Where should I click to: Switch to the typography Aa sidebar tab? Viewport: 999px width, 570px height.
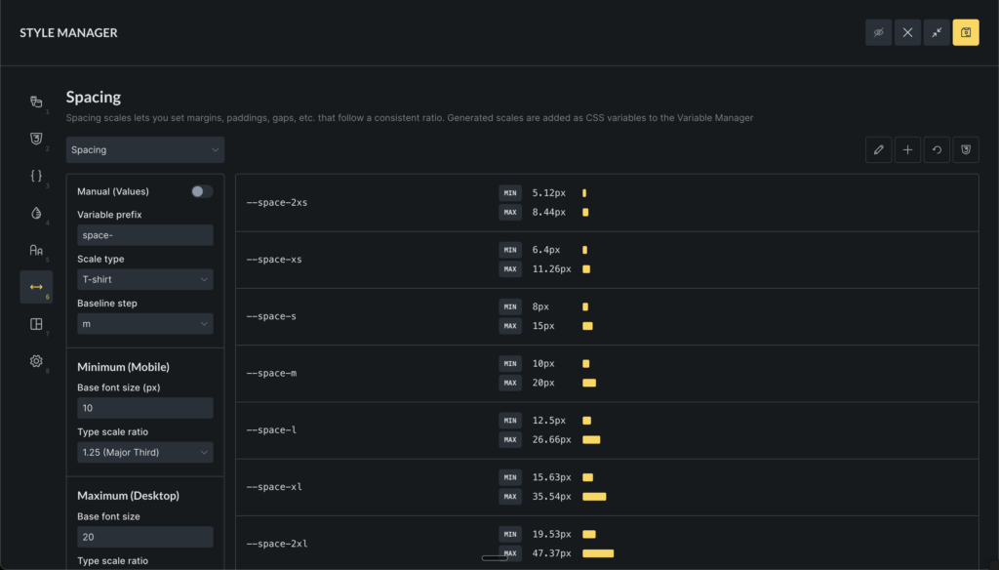pyautogui.click(x=36, y=251)
